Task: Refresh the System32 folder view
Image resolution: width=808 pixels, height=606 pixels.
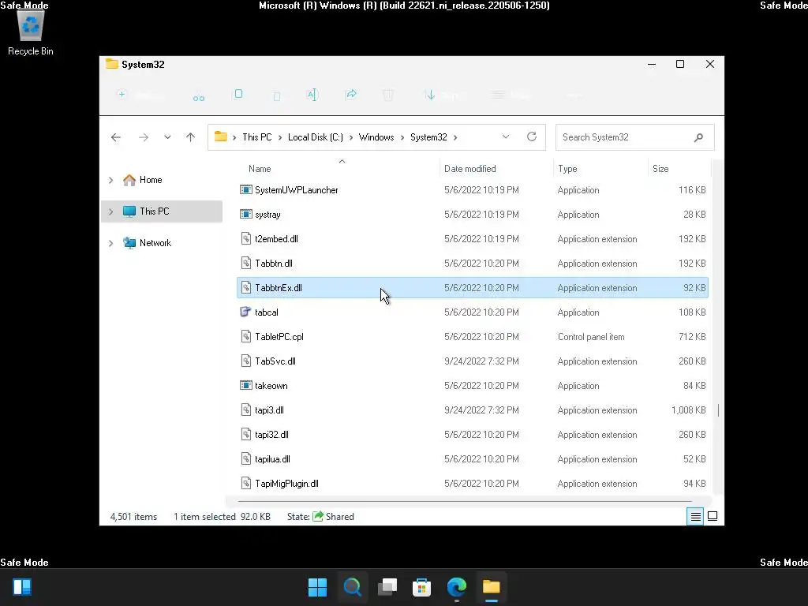Action: [x=532, y=137]
